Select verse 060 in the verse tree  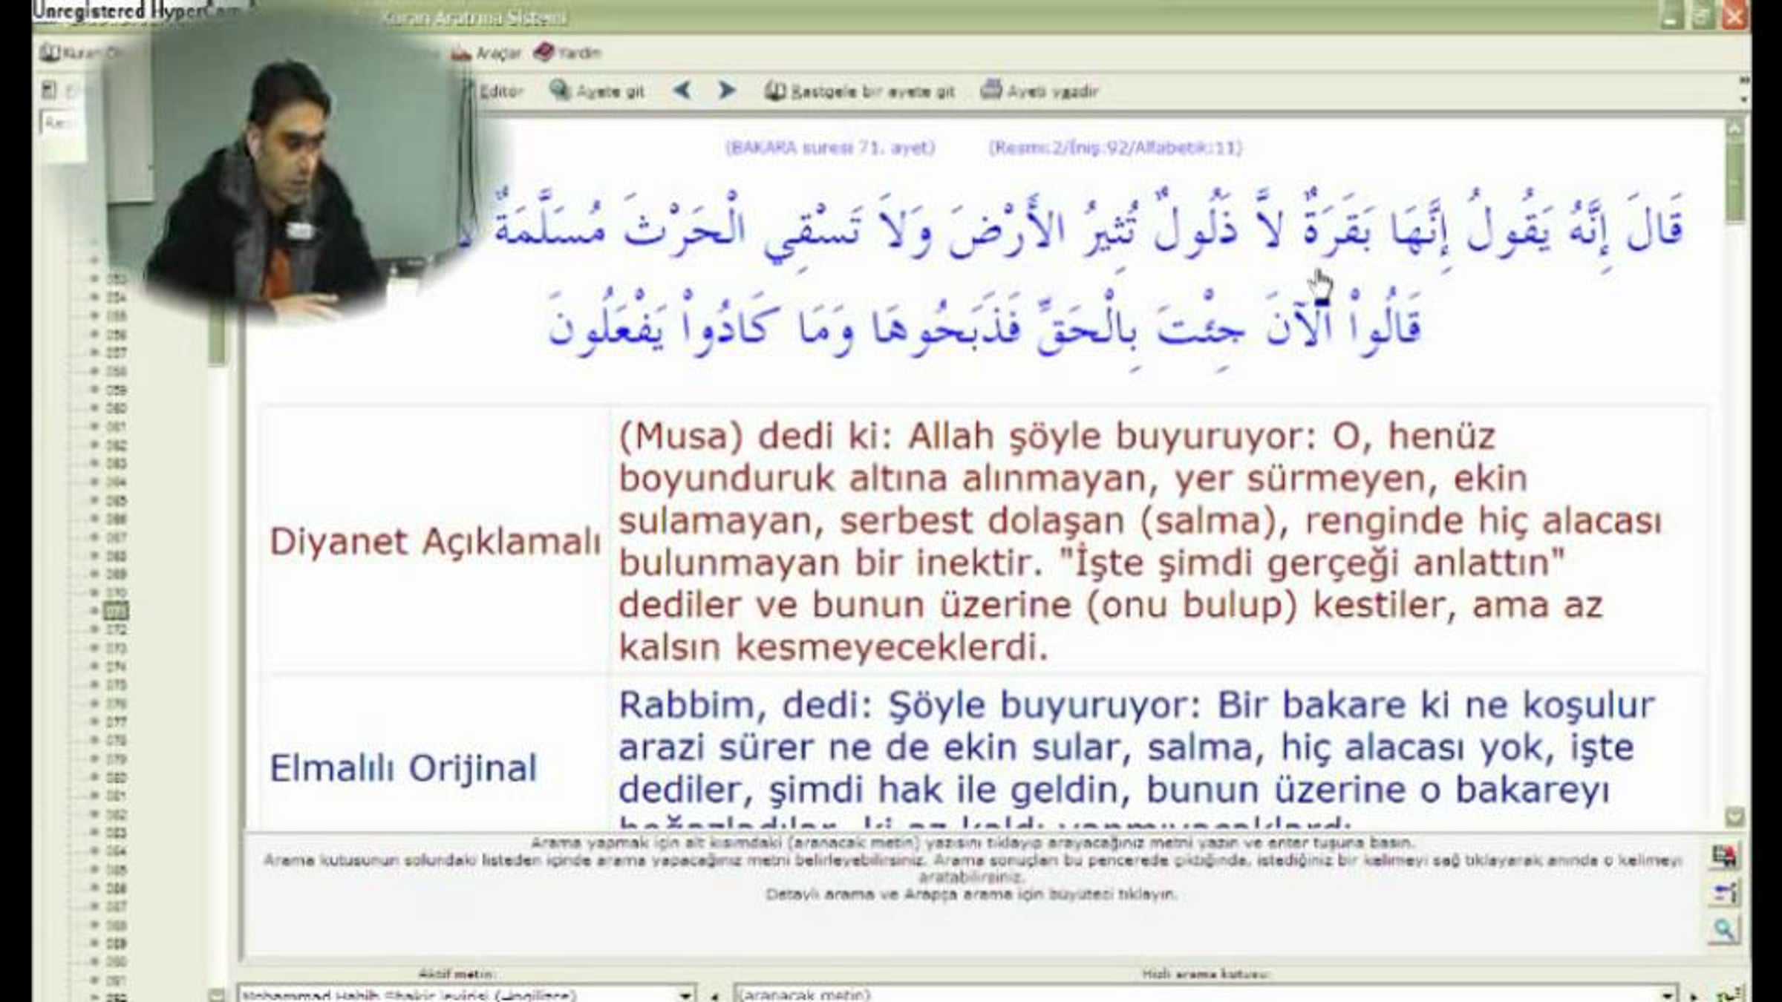pos(116,407)
